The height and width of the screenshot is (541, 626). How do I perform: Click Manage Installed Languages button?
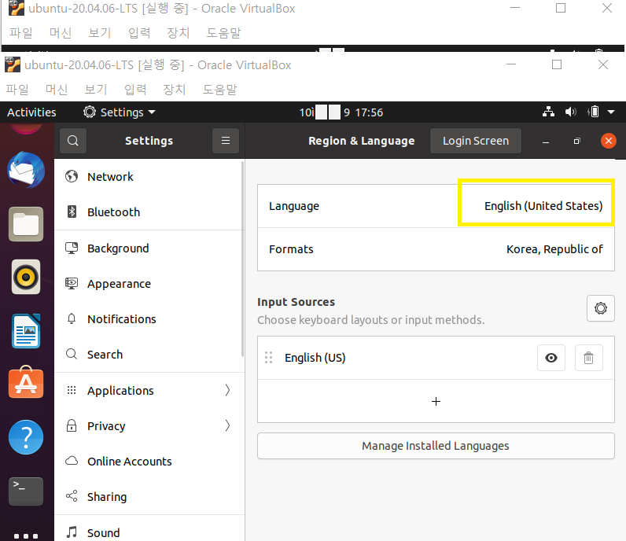click(436, 446)
